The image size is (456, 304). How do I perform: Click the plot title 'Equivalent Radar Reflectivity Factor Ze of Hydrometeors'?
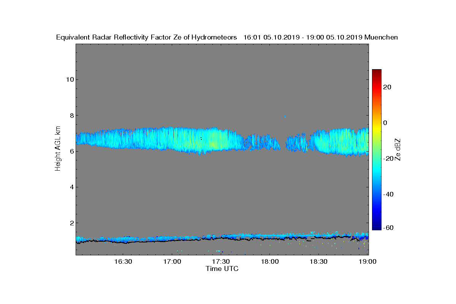[x=147, y=37]
